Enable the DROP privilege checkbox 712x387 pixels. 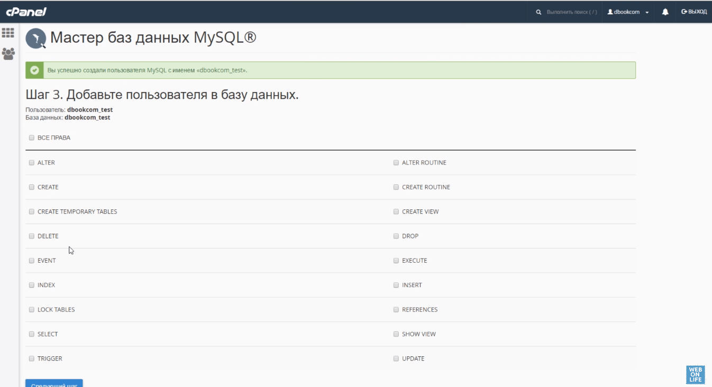point(396,236)
